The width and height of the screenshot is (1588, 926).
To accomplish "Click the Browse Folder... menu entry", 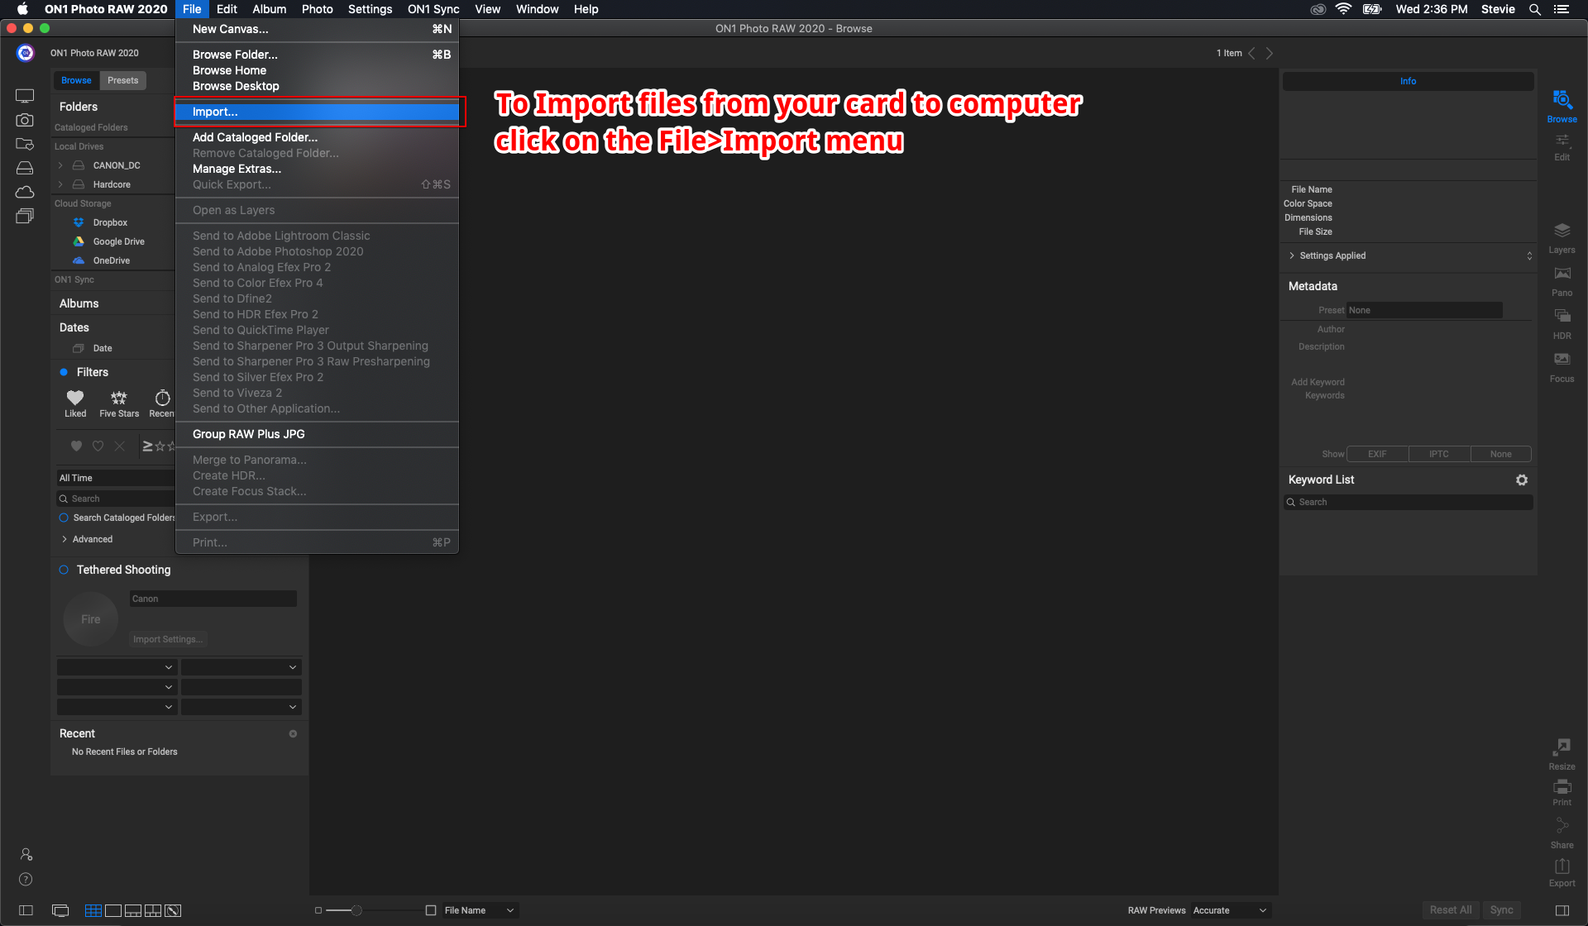I will point(235,55).
